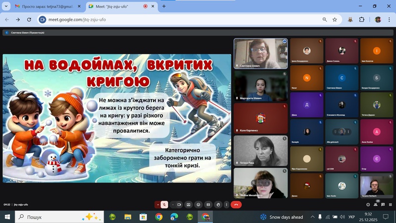Image resolution: width=396 pixels, height=223 pixels.
Task: Open meeting details info icon
Action: (x=367, y=204)
